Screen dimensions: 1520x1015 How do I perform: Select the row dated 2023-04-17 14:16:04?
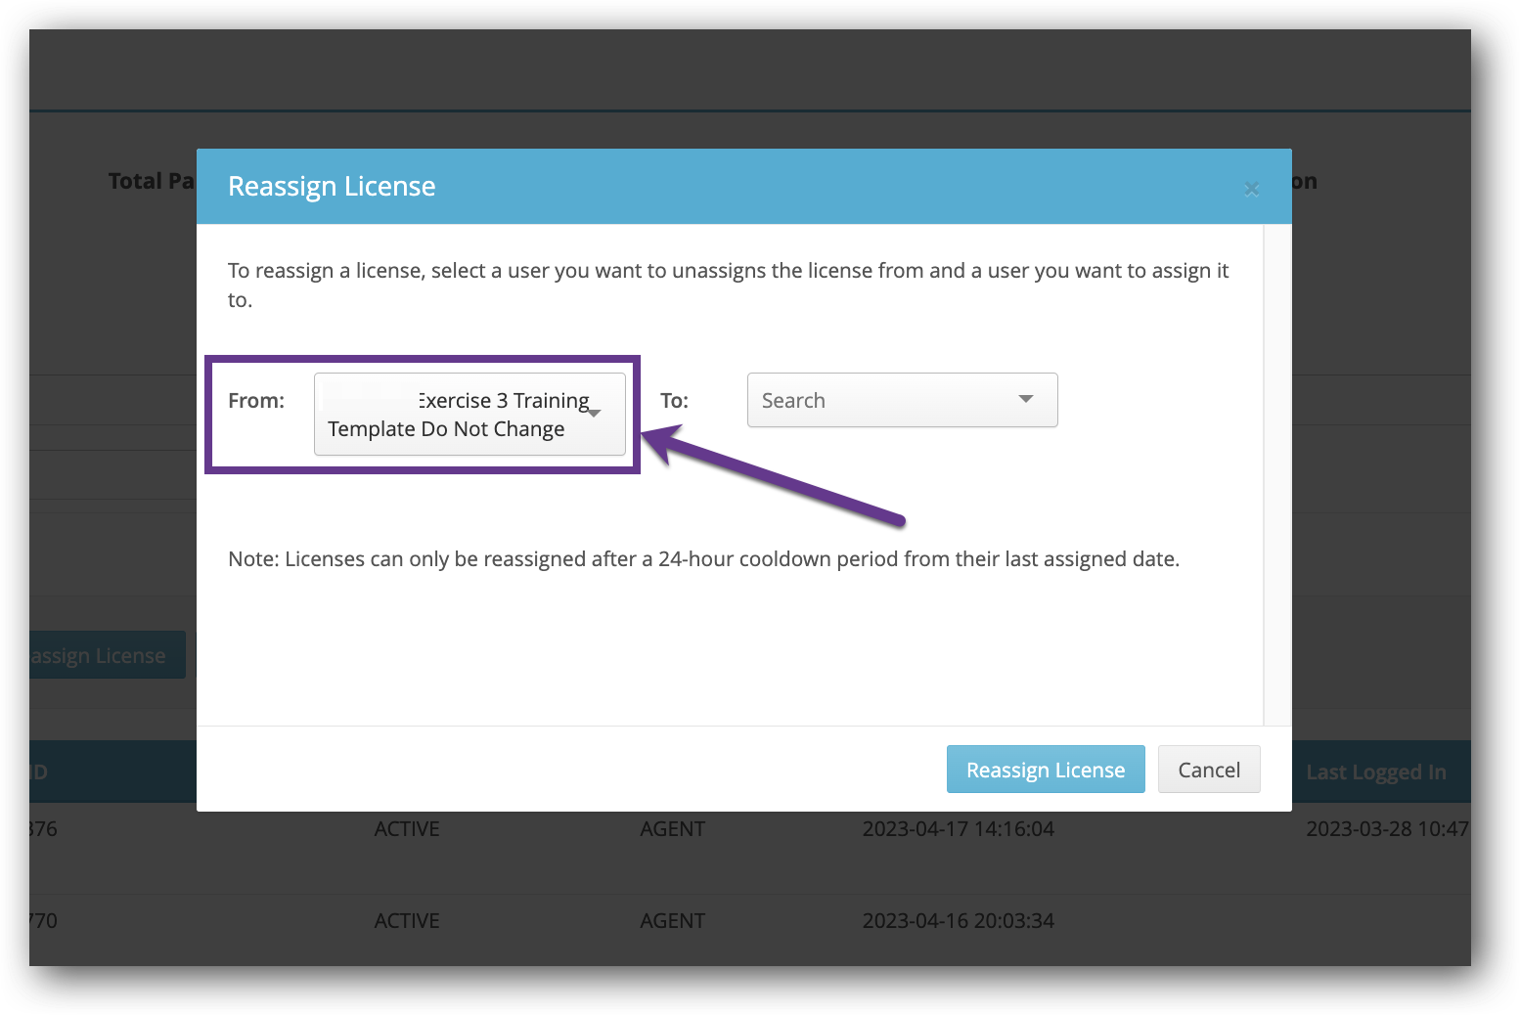click(x=958, y=829)
